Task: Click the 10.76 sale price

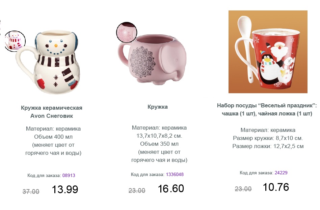Action: point(276,187)
